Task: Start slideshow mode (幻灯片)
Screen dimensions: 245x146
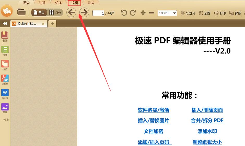Action: pos(188,13)
